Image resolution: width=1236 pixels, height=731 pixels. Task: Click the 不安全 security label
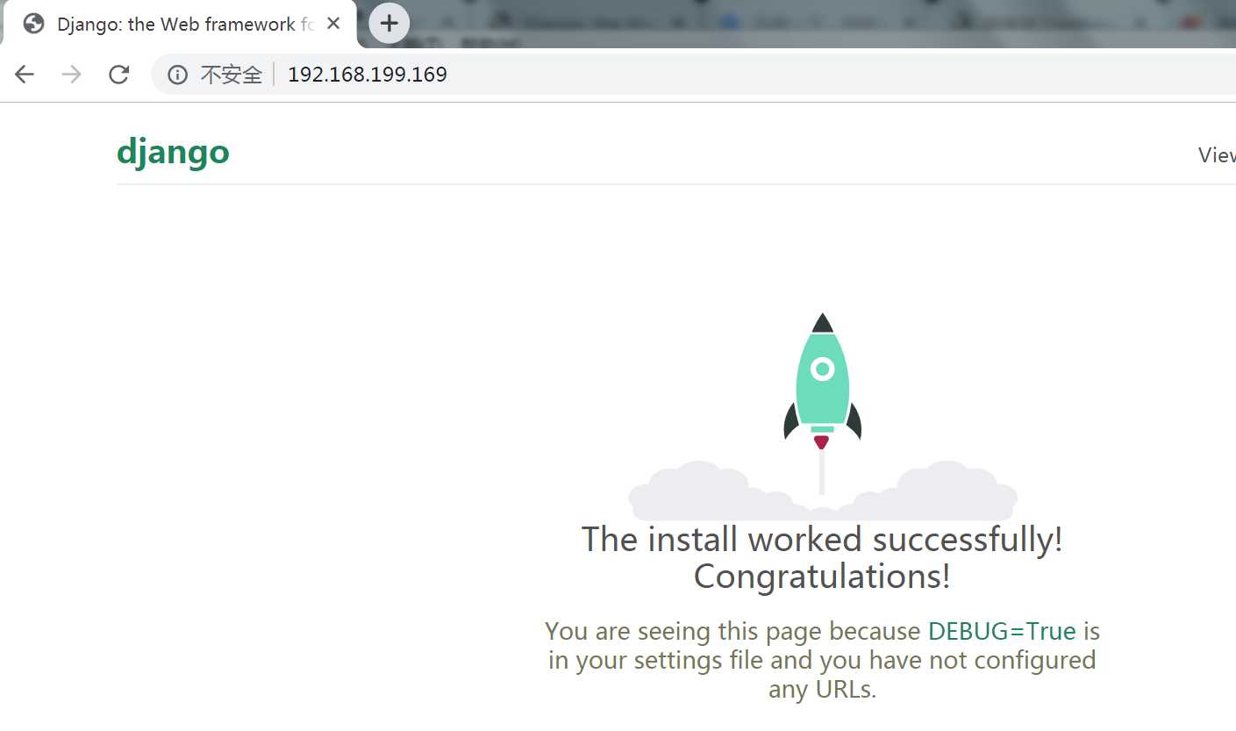click(x=232, y=75)
